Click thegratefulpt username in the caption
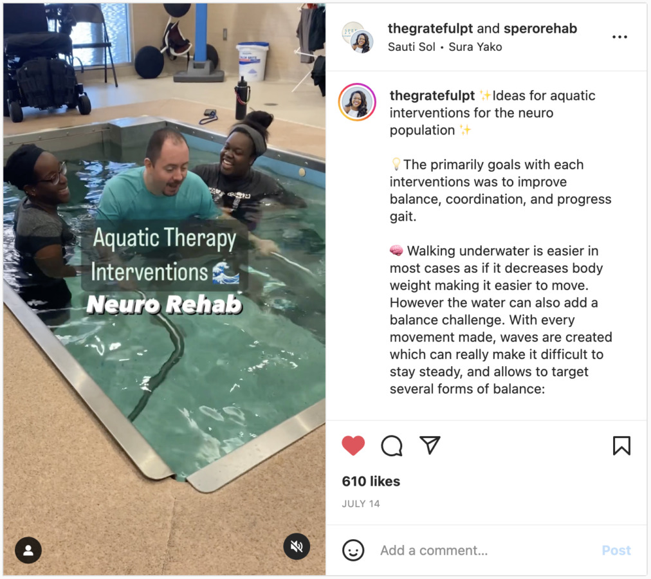Screen dimensions: 651x579 [x=432, y=95]
